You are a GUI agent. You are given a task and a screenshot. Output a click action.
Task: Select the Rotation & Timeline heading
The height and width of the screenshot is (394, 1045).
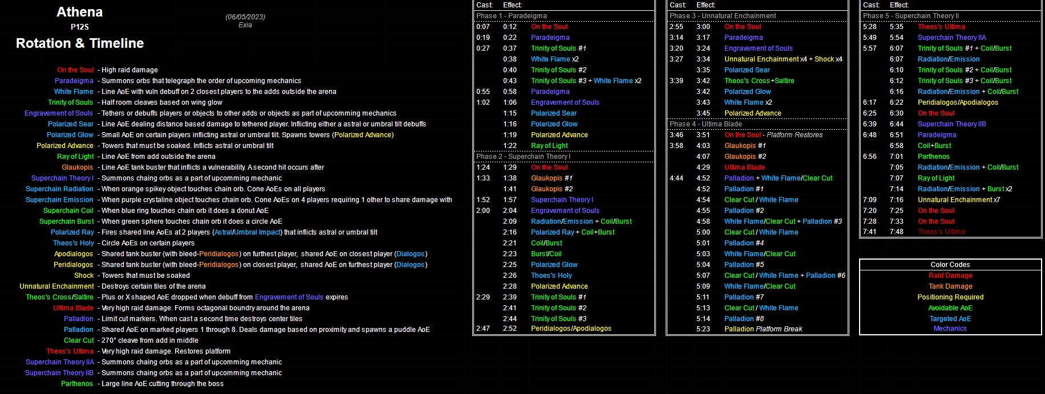click(80, 43)
